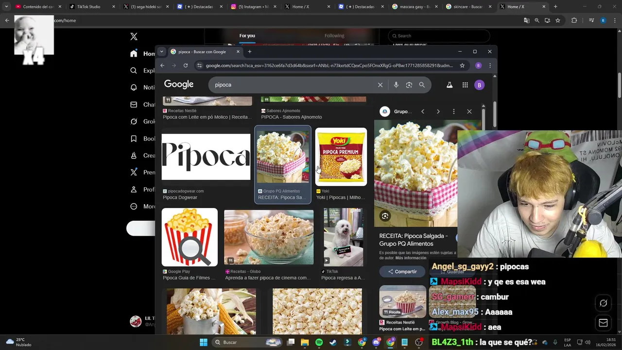
Task: Click the Windows taskbar Buscar field
Action: (x=247, y=342)
